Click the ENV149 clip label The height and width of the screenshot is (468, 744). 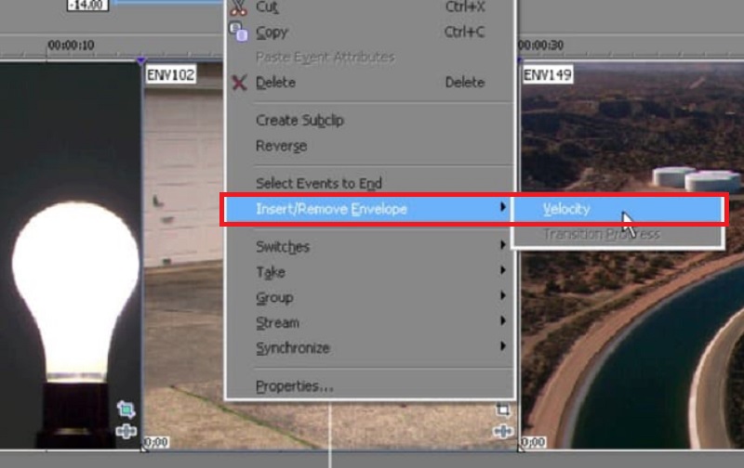[548, 75]
